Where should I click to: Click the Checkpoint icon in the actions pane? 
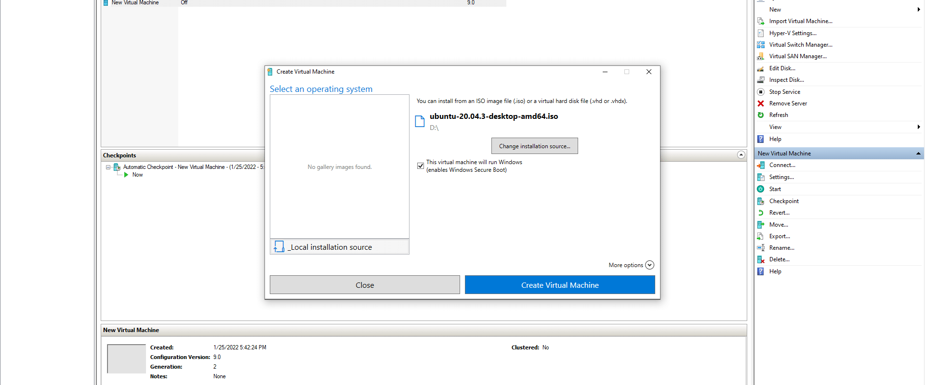[x=761, y=201]
